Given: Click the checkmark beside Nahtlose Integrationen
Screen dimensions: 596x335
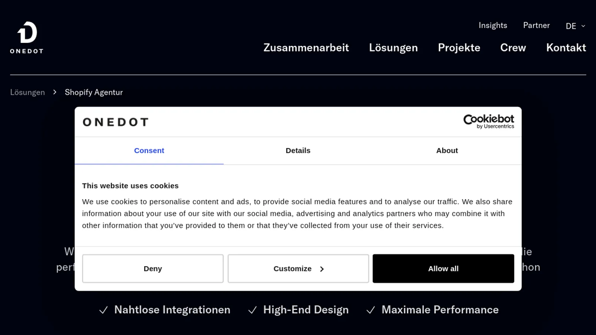Looking at the screenshot, I should pos(104,310).
